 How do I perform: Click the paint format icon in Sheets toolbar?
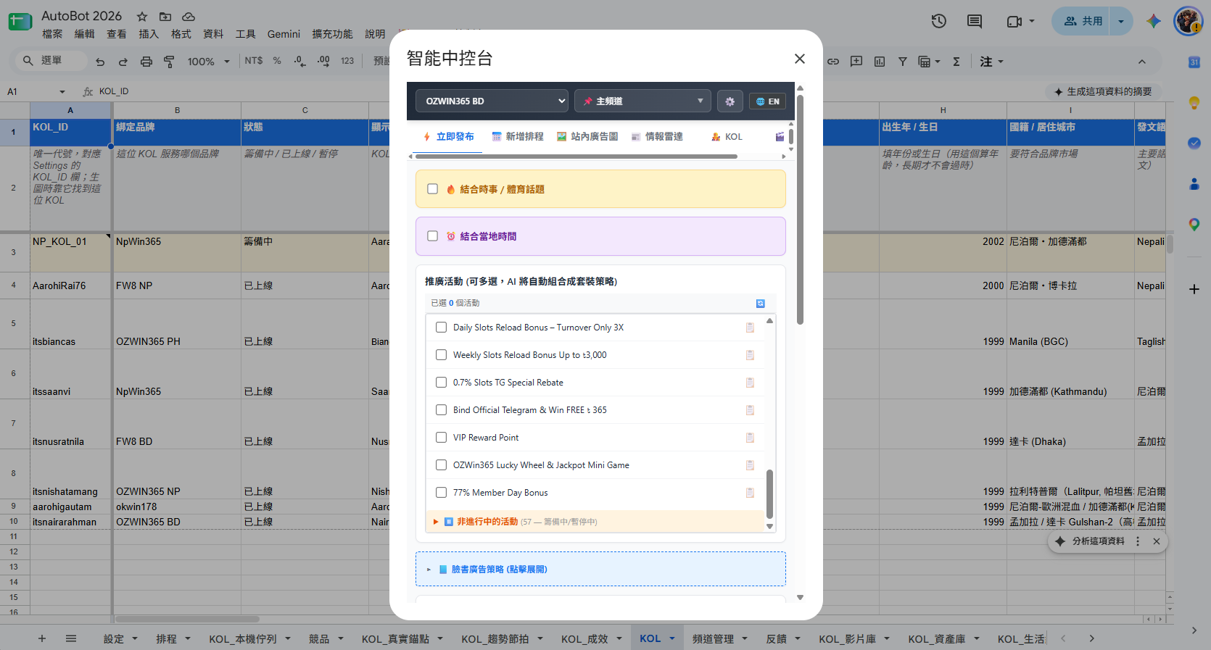(169, 62)
